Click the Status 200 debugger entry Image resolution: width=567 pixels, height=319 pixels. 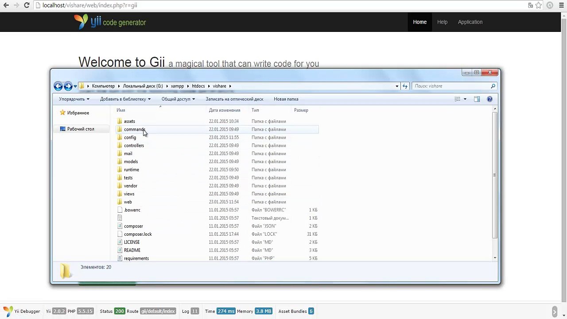coord(112,311)
